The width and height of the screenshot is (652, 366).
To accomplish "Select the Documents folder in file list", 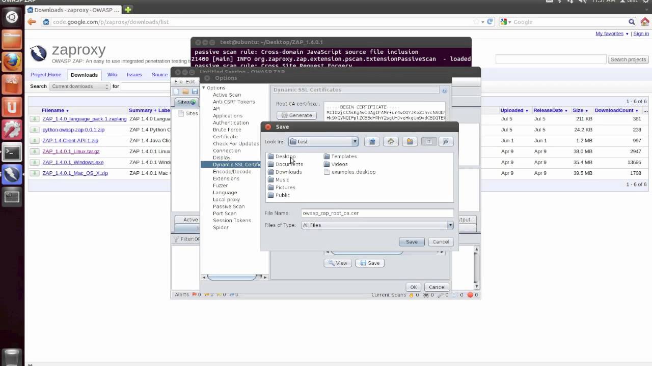I will (285, 164).
